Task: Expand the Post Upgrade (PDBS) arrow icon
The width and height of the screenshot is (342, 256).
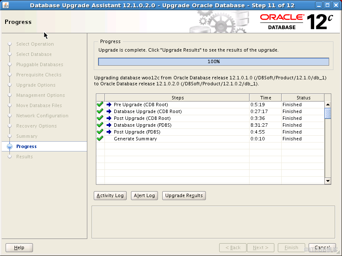Action: [109, 132]
